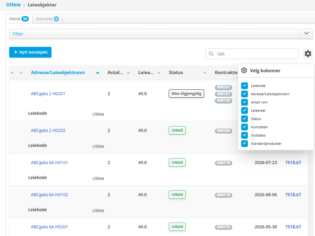Screen dimensions: 315x236
Task: Sort by Antal... column arrow
Action: coord(128,73)
